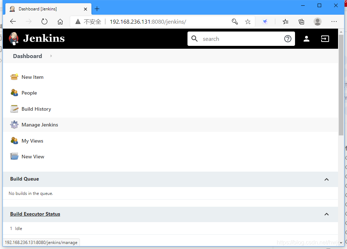
Task: Click the Build History notepad icon
Action: (x=14, y=109)
